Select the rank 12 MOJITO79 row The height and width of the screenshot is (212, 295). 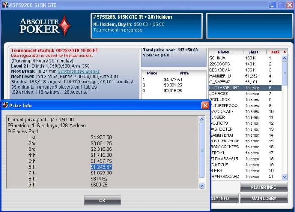[246, 123]
